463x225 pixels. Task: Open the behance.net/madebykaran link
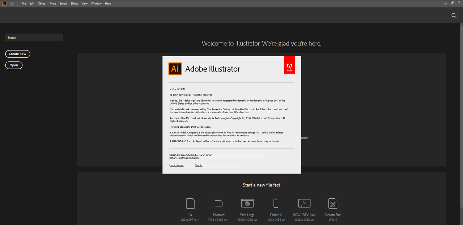(x=184, y=158)
